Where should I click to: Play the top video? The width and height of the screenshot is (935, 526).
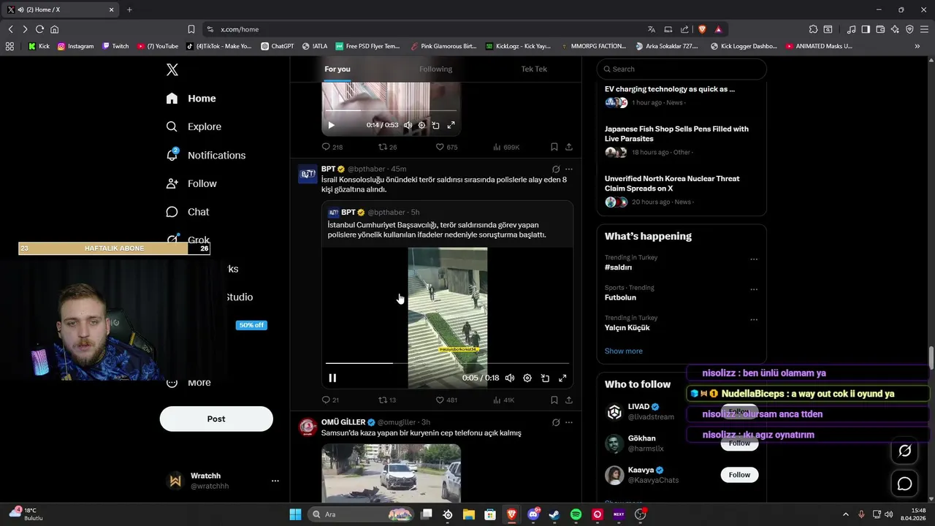(331, 125)
